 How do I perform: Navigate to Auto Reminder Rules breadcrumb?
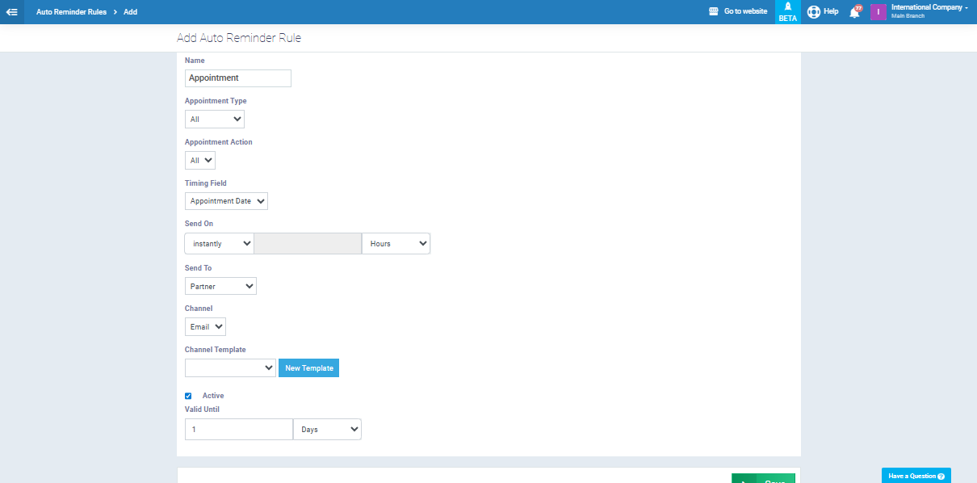[71, 12]
